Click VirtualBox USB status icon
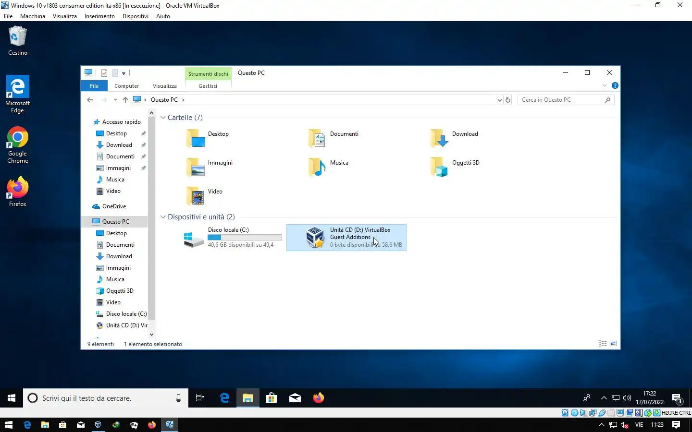This screenshot has height=432, width=692. click(602, 413)
